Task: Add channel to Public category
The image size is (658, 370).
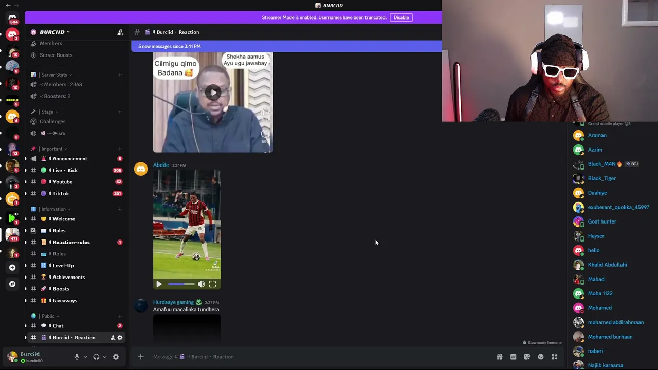Action: (120, 316)
